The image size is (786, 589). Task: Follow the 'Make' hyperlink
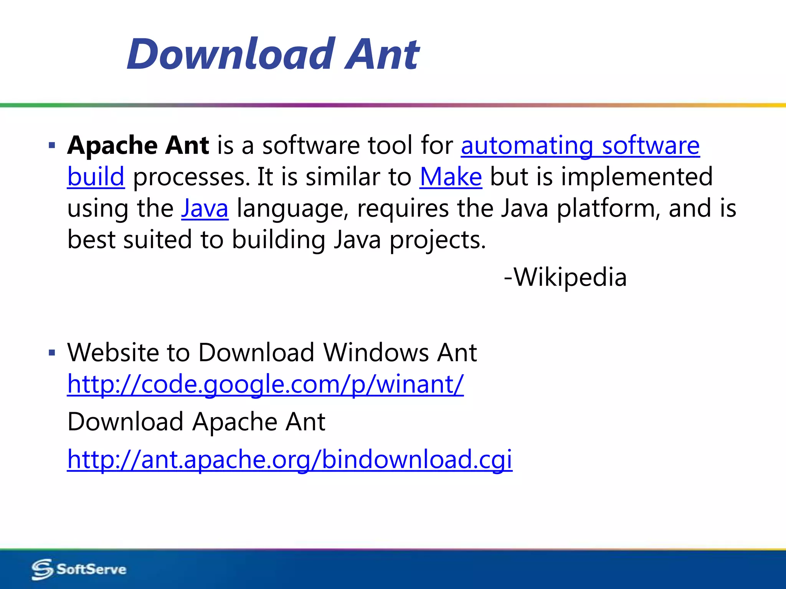pyautogui.click(x=451, y=177)
